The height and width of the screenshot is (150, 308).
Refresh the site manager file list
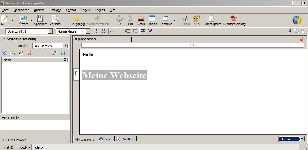4,53
